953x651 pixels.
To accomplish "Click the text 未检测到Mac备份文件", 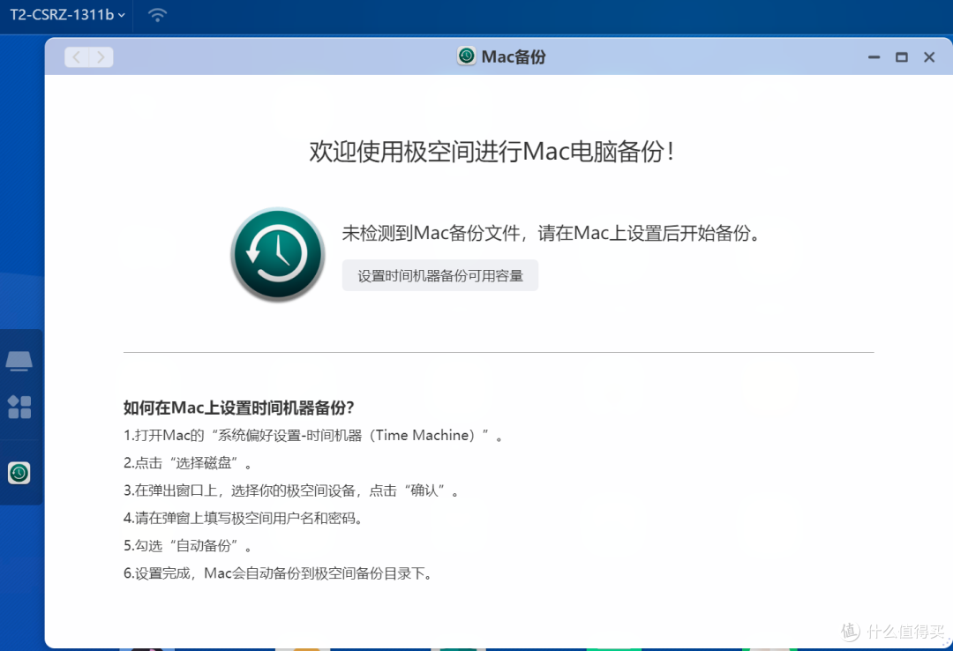I will click(431, 233).
